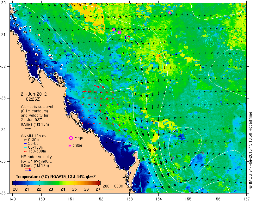Viewport: 253px width, 202px height.
Task: Click the longitude axis label 151
Action: 71,199
